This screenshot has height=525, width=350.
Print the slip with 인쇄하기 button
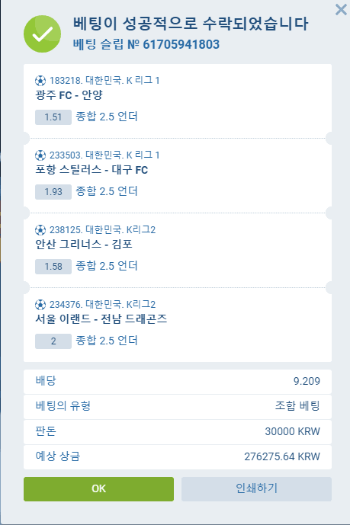256,489
